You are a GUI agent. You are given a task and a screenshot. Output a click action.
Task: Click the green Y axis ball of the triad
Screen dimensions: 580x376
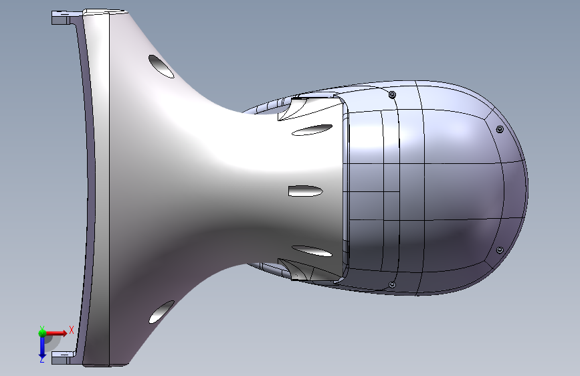point(42,333)
